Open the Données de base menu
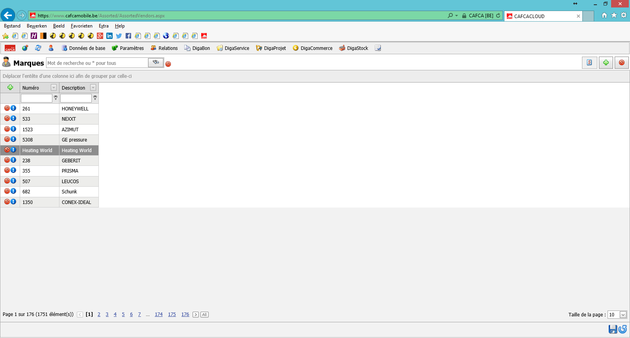 [x=83, y=48]
